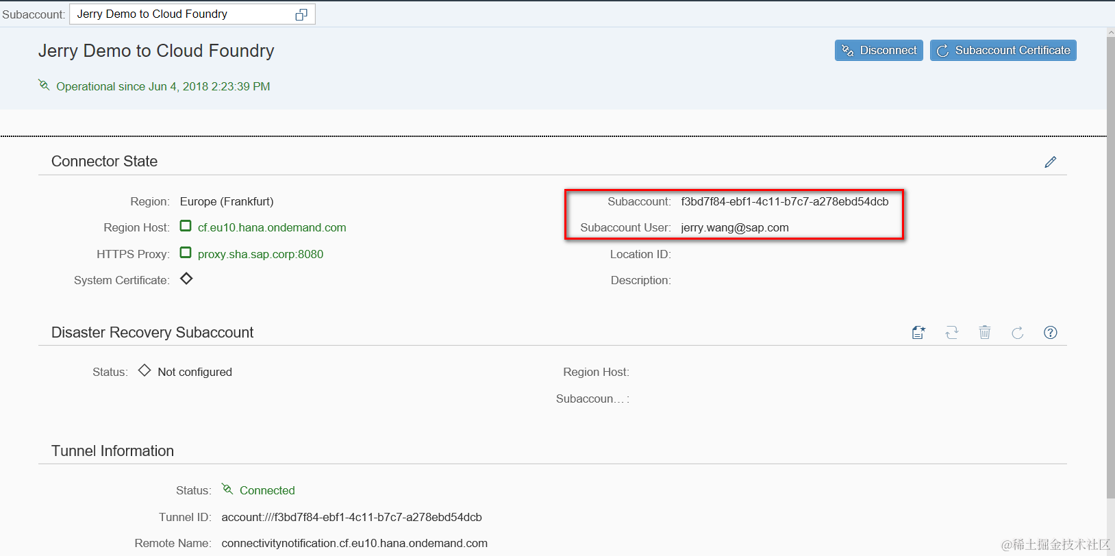Viewport: 1115px width, 556px height.
Task: Select the subaccount ID f3bd7f84-ebf1-4c11-b7c7-a278ebd54dcb text
Action: click(x=784, y=201)
